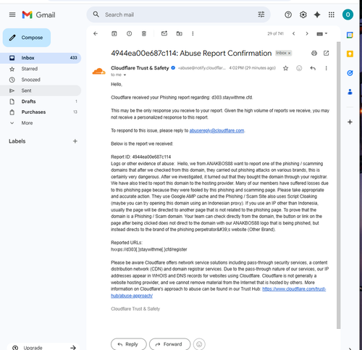Click sender name Cloudflare Trust & Safety
The image size is (362, 350).
pos(140,68)
